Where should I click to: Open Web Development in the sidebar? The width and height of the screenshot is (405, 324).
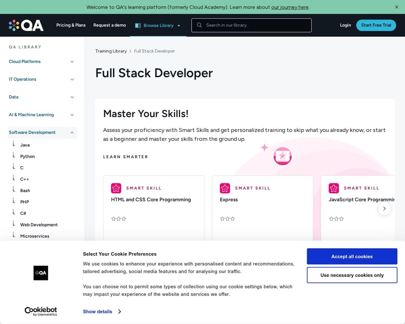[x=39, y=225]
